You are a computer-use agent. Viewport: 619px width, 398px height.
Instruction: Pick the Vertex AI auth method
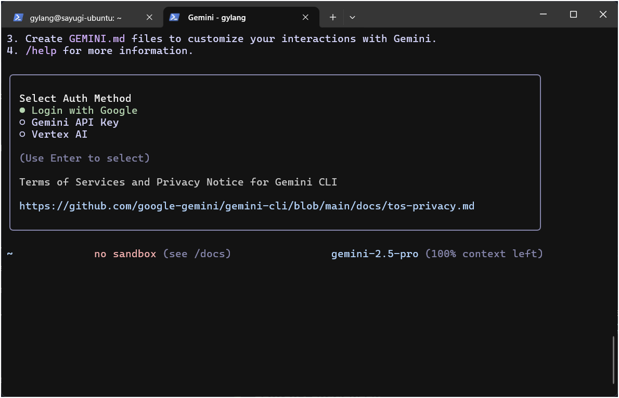tap(59, 134)
